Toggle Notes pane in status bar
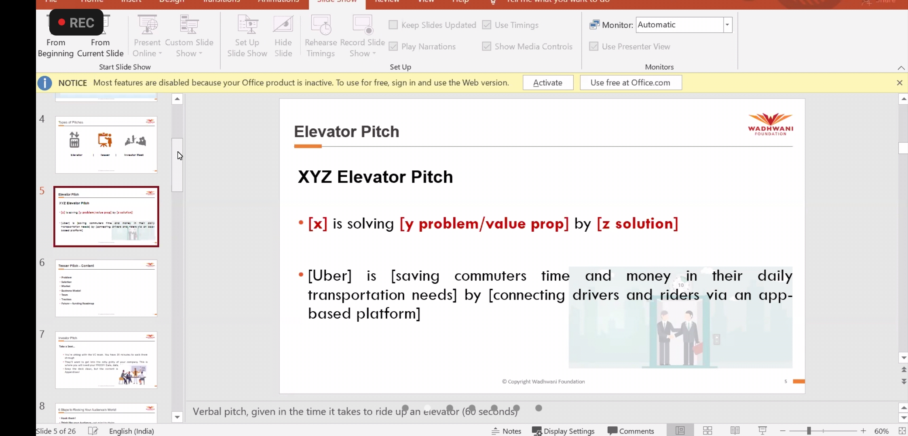This screenshot has height=436, width=908. pos(507,431)
